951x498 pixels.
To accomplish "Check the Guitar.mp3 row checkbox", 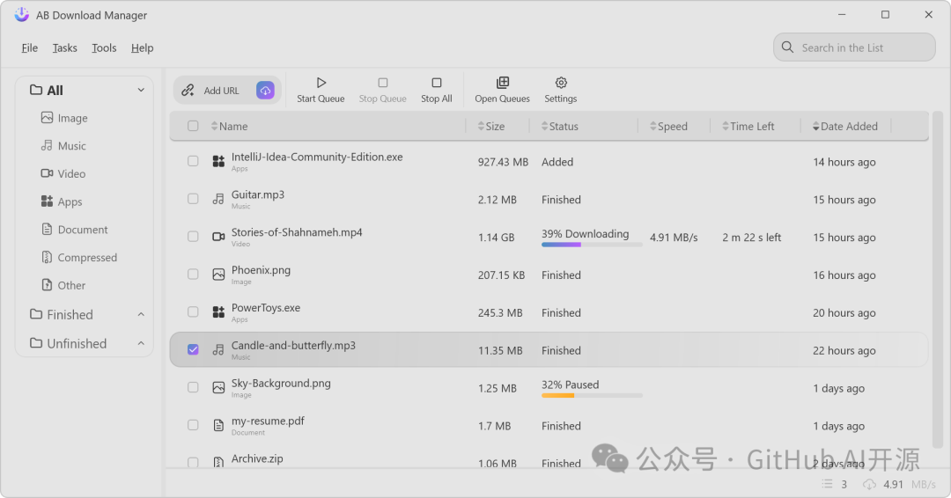I will coord(193,199).
